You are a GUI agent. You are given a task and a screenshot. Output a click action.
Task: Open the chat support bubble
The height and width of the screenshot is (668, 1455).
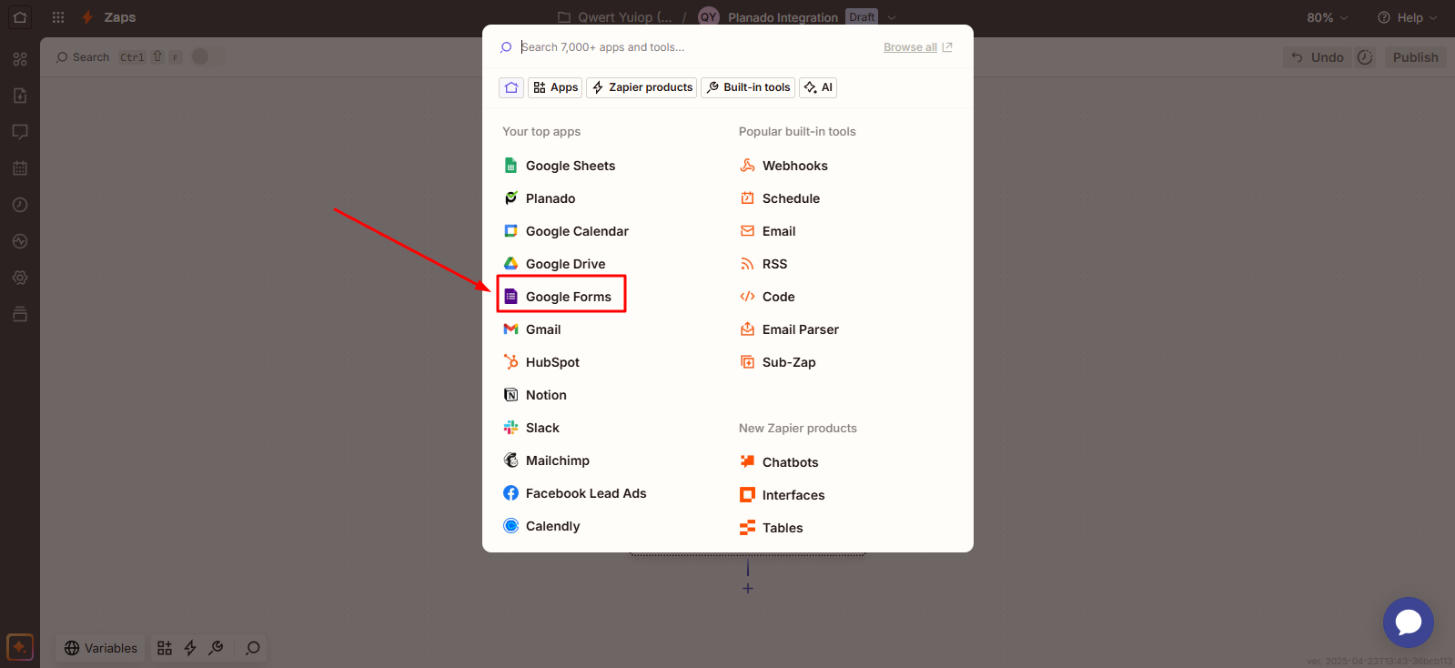[x=1408, y=622]
